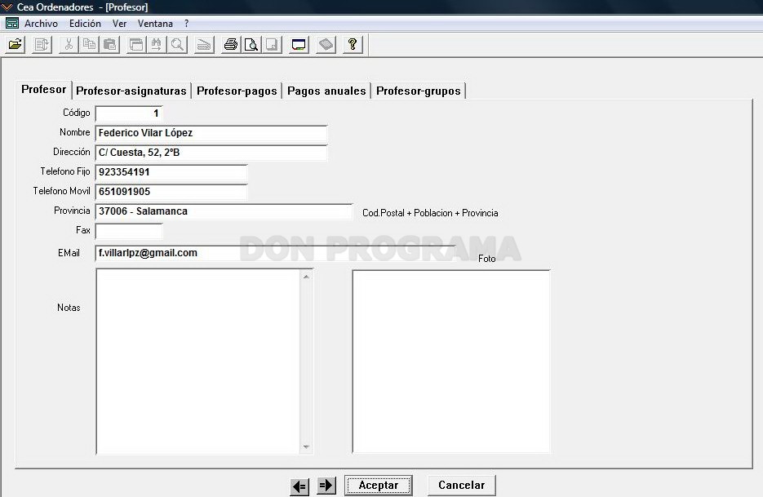The height and width of the screenshot is (497, 763).
Task: Click the open folder toolbar icon
Action: pyautogui.click(x=16, y=45)
